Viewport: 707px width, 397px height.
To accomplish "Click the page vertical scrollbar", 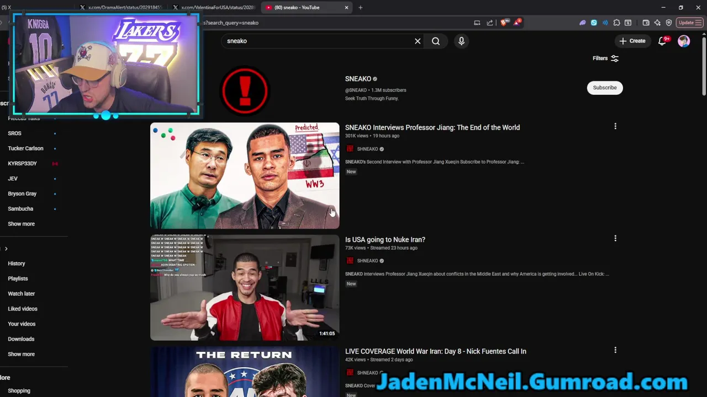I will 703,65.
